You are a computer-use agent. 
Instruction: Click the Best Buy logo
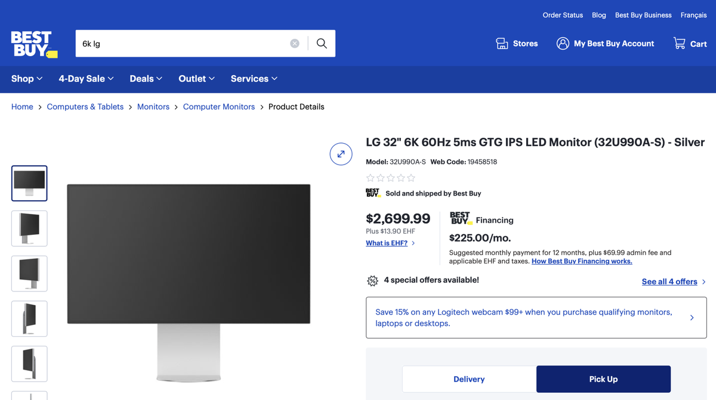point(34,44)
